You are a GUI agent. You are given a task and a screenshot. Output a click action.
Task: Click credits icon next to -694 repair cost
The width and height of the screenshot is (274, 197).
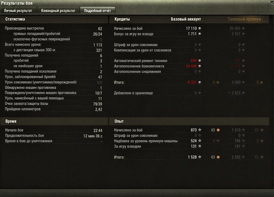[200, 60]
